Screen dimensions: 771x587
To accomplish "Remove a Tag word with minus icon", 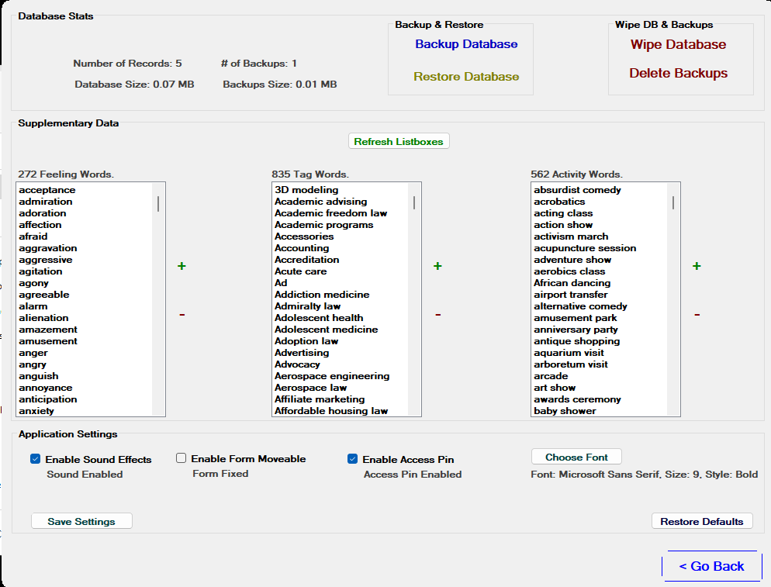I will coord(437,315).
